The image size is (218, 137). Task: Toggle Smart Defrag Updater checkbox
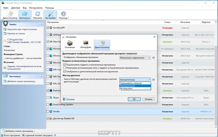48,104
